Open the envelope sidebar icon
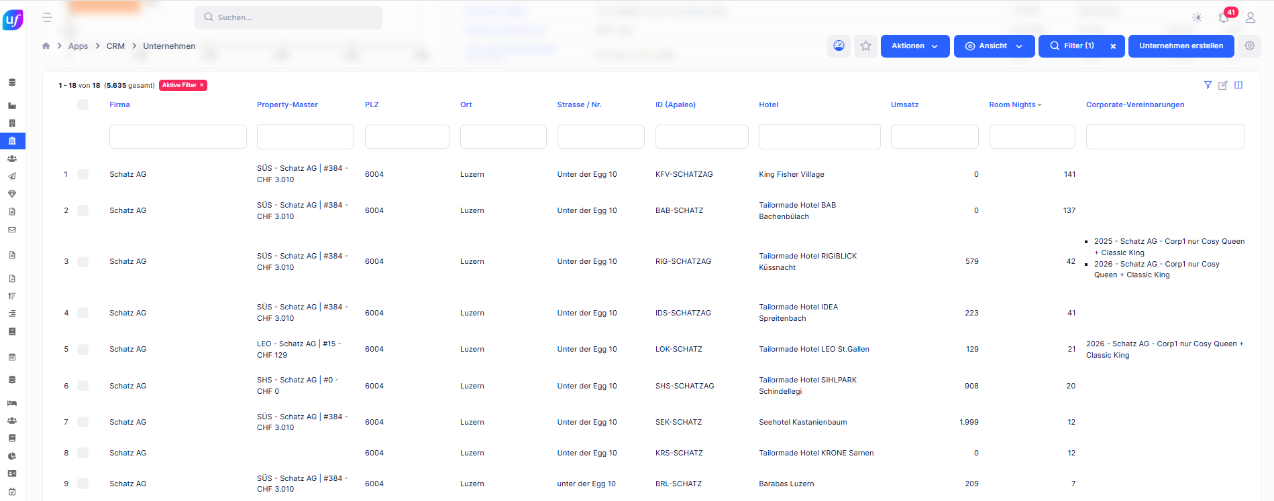 (x=12, y=230)
